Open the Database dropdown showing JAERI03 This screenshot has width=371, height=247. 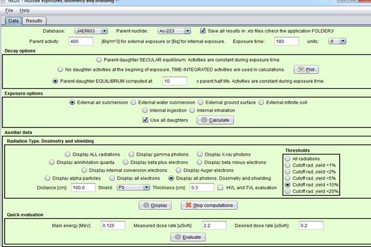(x=91, y=31)
